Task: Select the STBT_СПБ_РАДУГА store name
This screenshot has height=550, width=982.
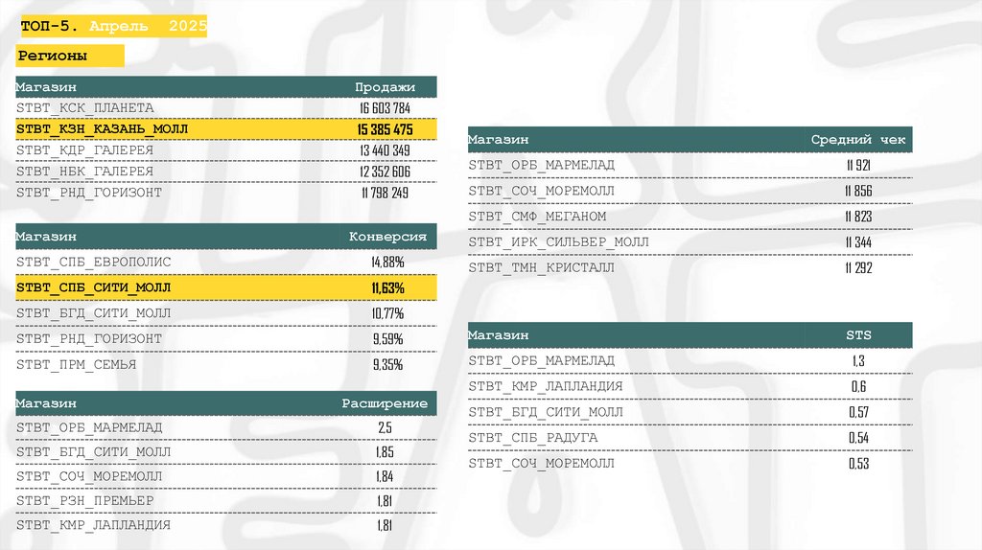Action: coord(532,438)
